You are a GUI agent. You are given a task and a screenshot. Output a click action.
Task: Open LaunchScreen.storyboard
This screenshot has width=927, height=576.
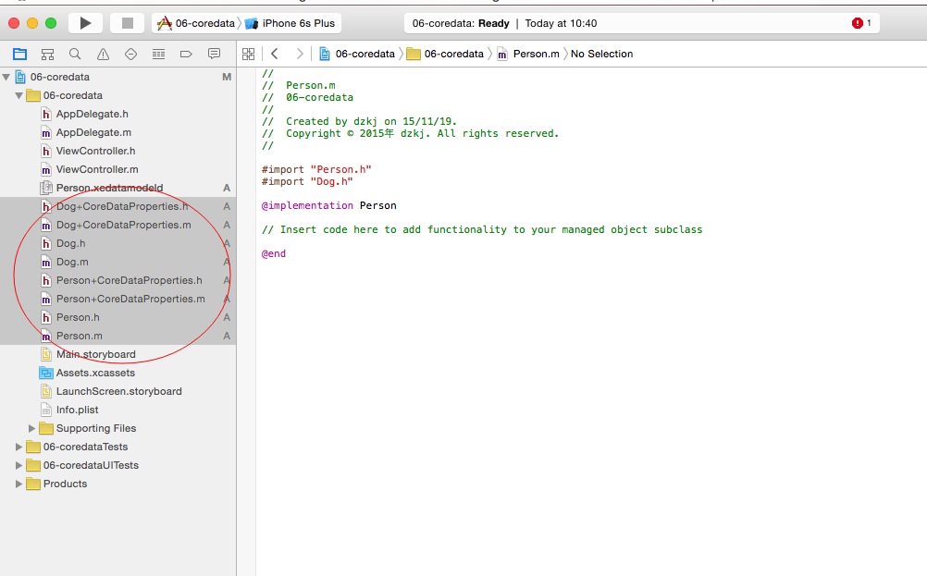click(x=118, y=391)
